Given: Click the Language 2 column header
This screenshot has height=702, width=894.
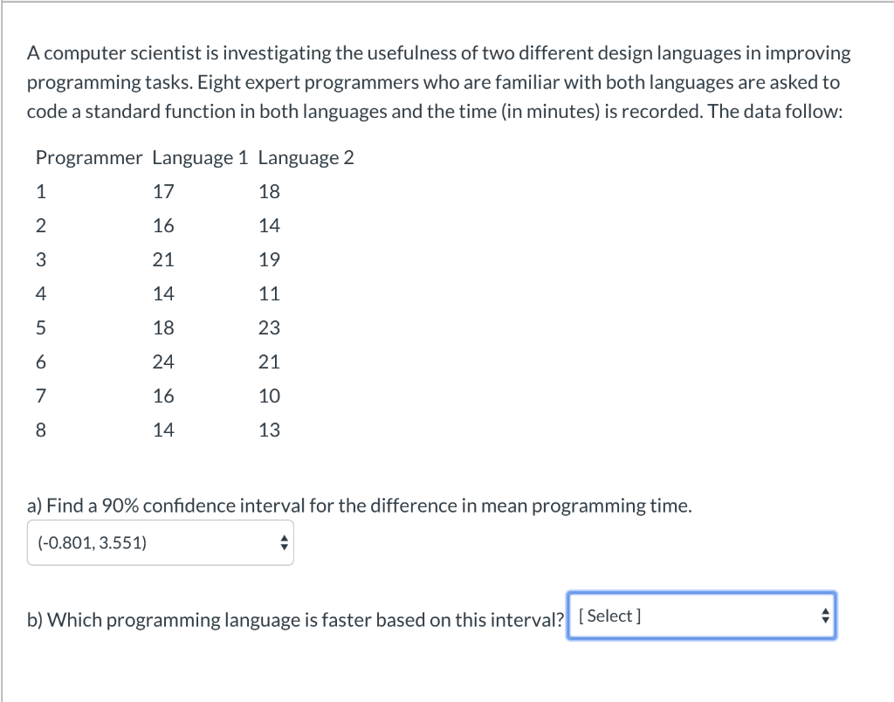Looking at the screenshot, I should [x=306, y=157].
